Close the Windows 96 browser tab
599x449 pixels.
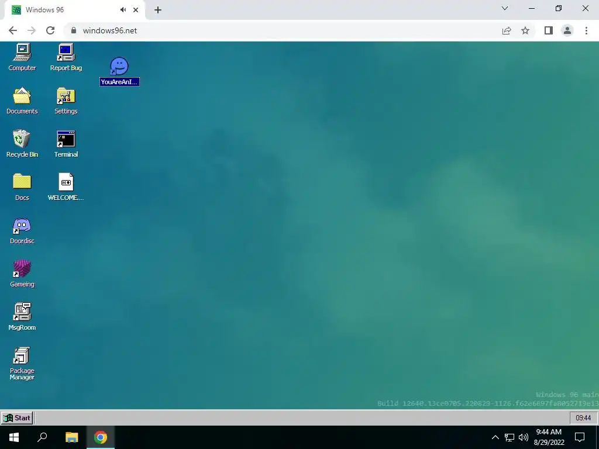pyautogui.click(x=136, y=10)
